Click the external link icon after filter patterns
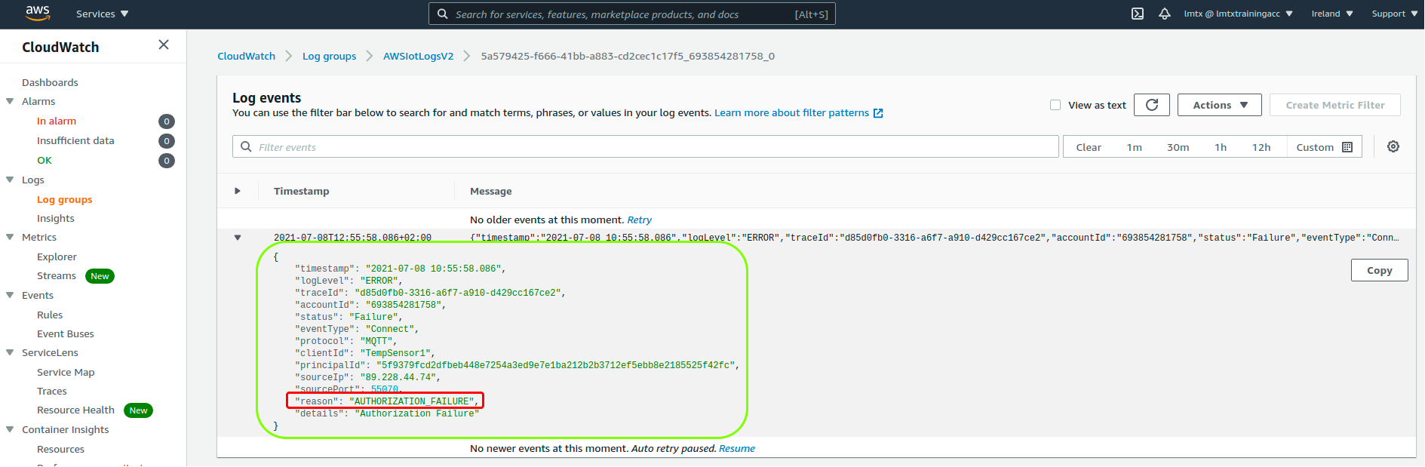 point(878,113)
